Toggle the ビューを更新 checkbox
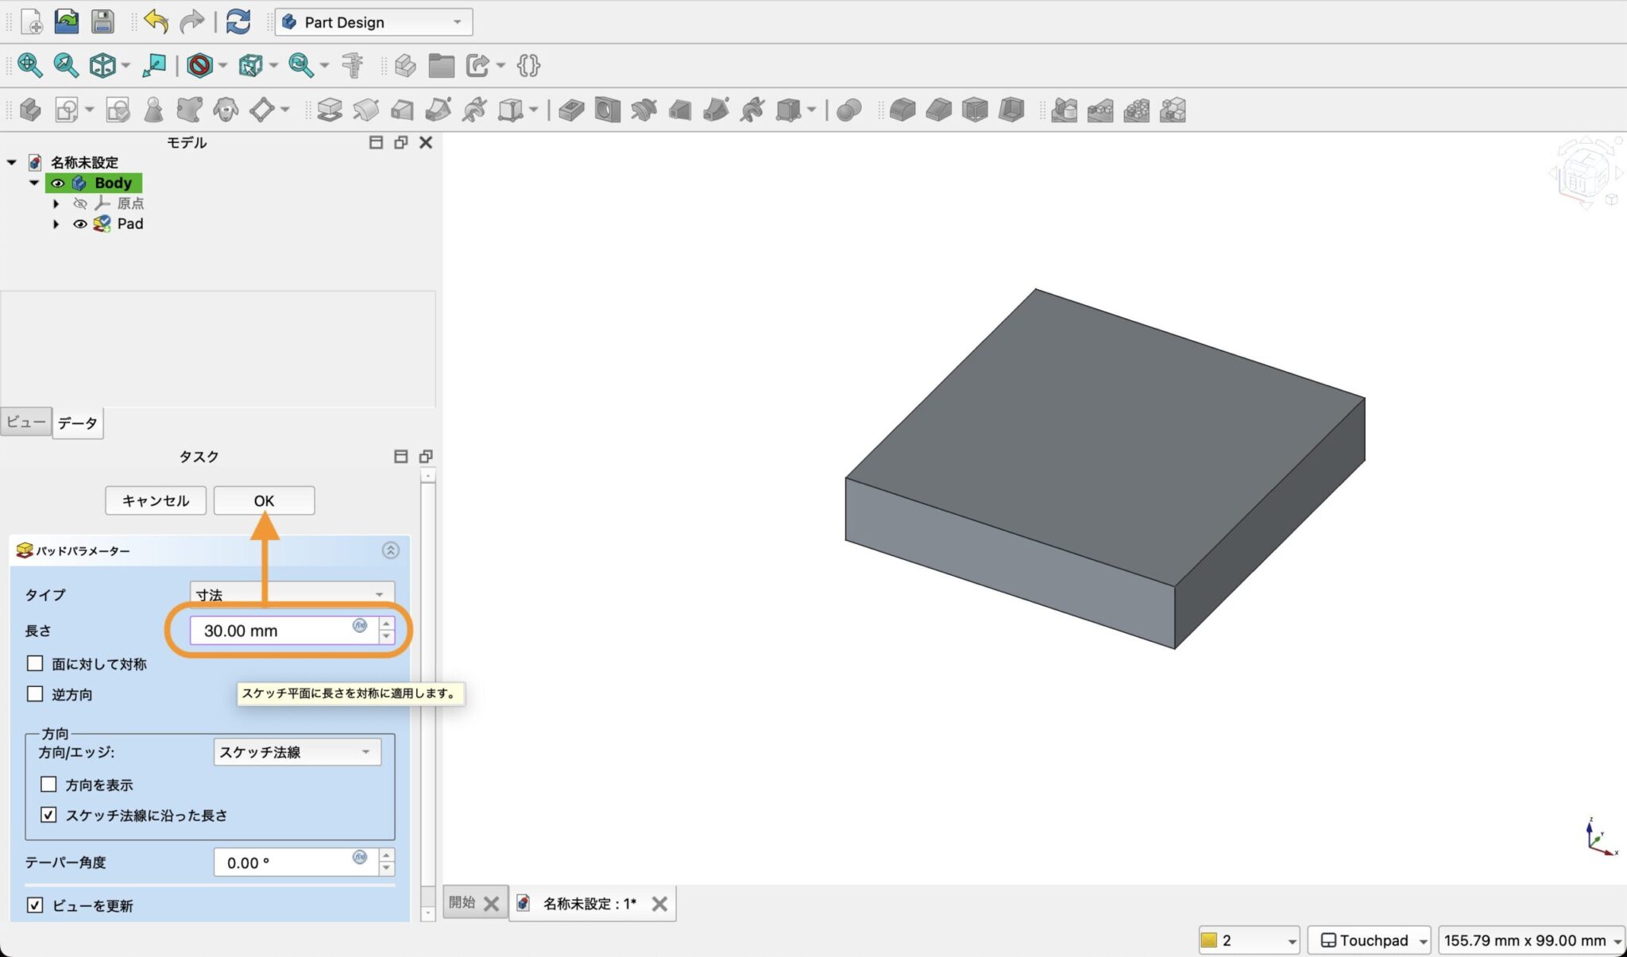Image resolution: width=1627 pixels, height=957 pixels. coord(35,905)
